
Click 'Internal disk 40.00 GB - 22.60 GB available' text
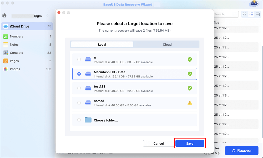(x=123, y=91)
